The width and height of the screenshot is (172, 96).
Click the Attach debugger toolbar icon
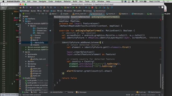tap(89, 7)
